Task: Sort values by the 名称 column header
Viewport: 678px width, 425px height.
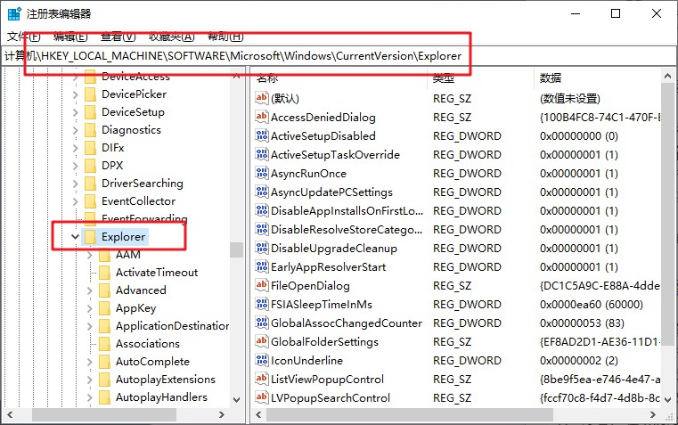Action: [x=267, y=78]
